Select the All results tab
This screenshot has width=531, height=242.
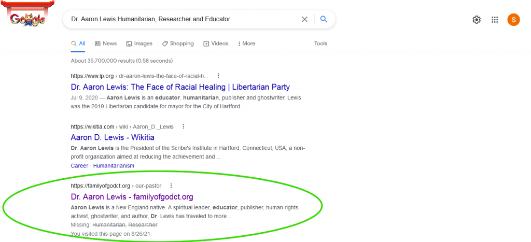click(x=78, y=44)
